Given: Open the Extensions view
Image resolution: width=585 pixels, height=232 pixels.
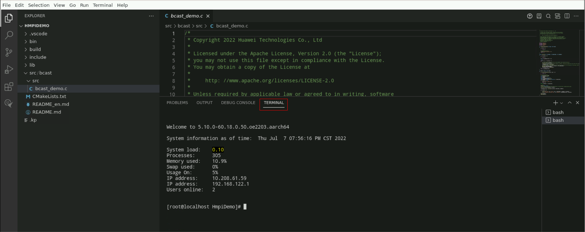Looking at the screenshot, I should [9, 86].
